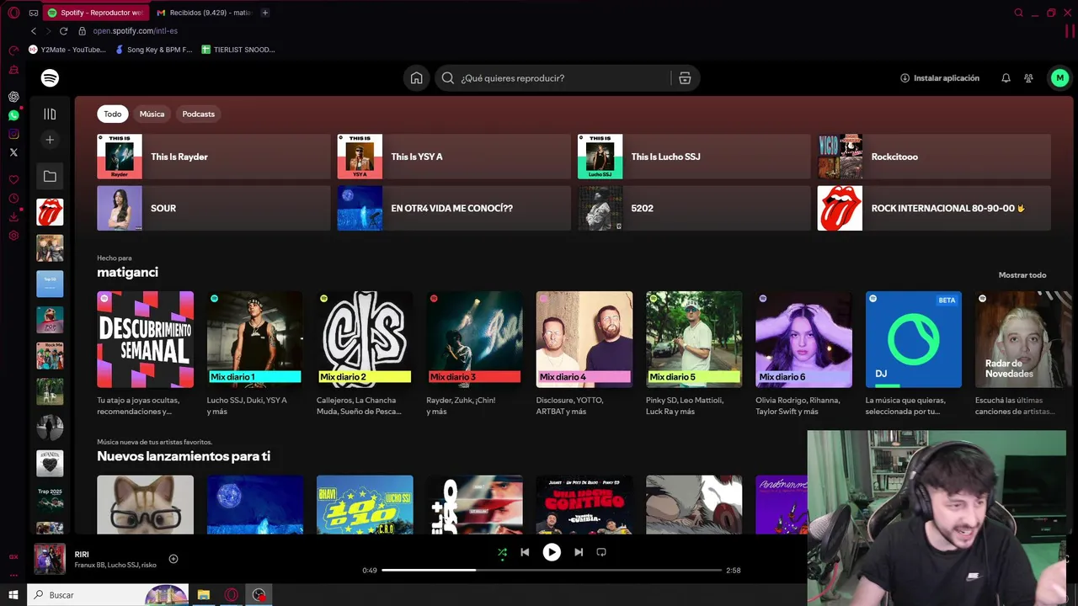
Task: Select the Todo filter chip
Action: [x=113, y=114]
